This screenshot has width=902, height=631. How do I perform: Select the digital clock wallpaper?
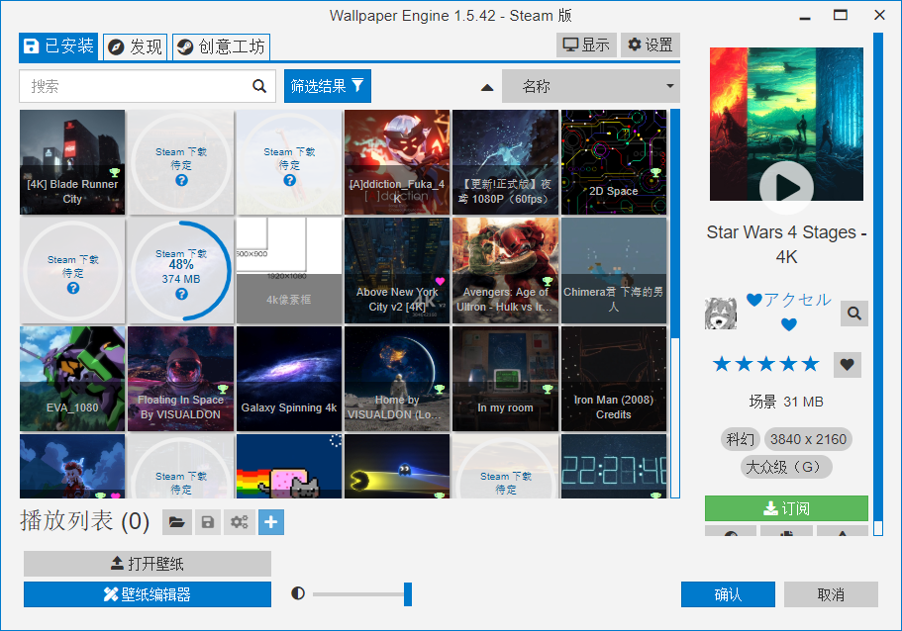[614, 466]
